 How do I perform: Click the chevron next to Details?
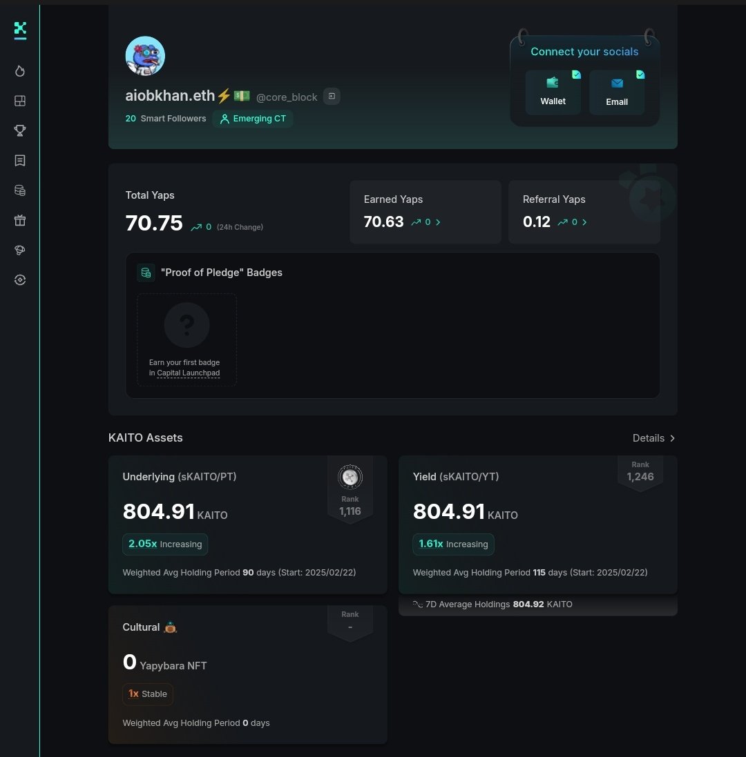tap(672, 438)
